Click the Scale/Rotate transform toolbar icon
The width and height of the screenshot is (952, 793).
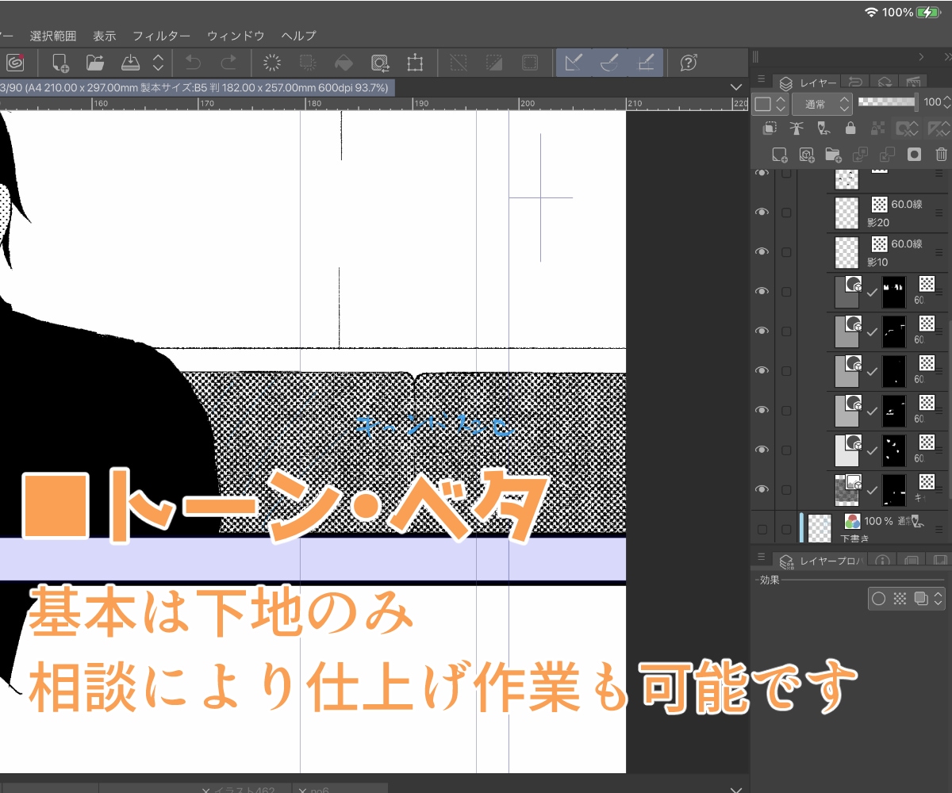415,63
